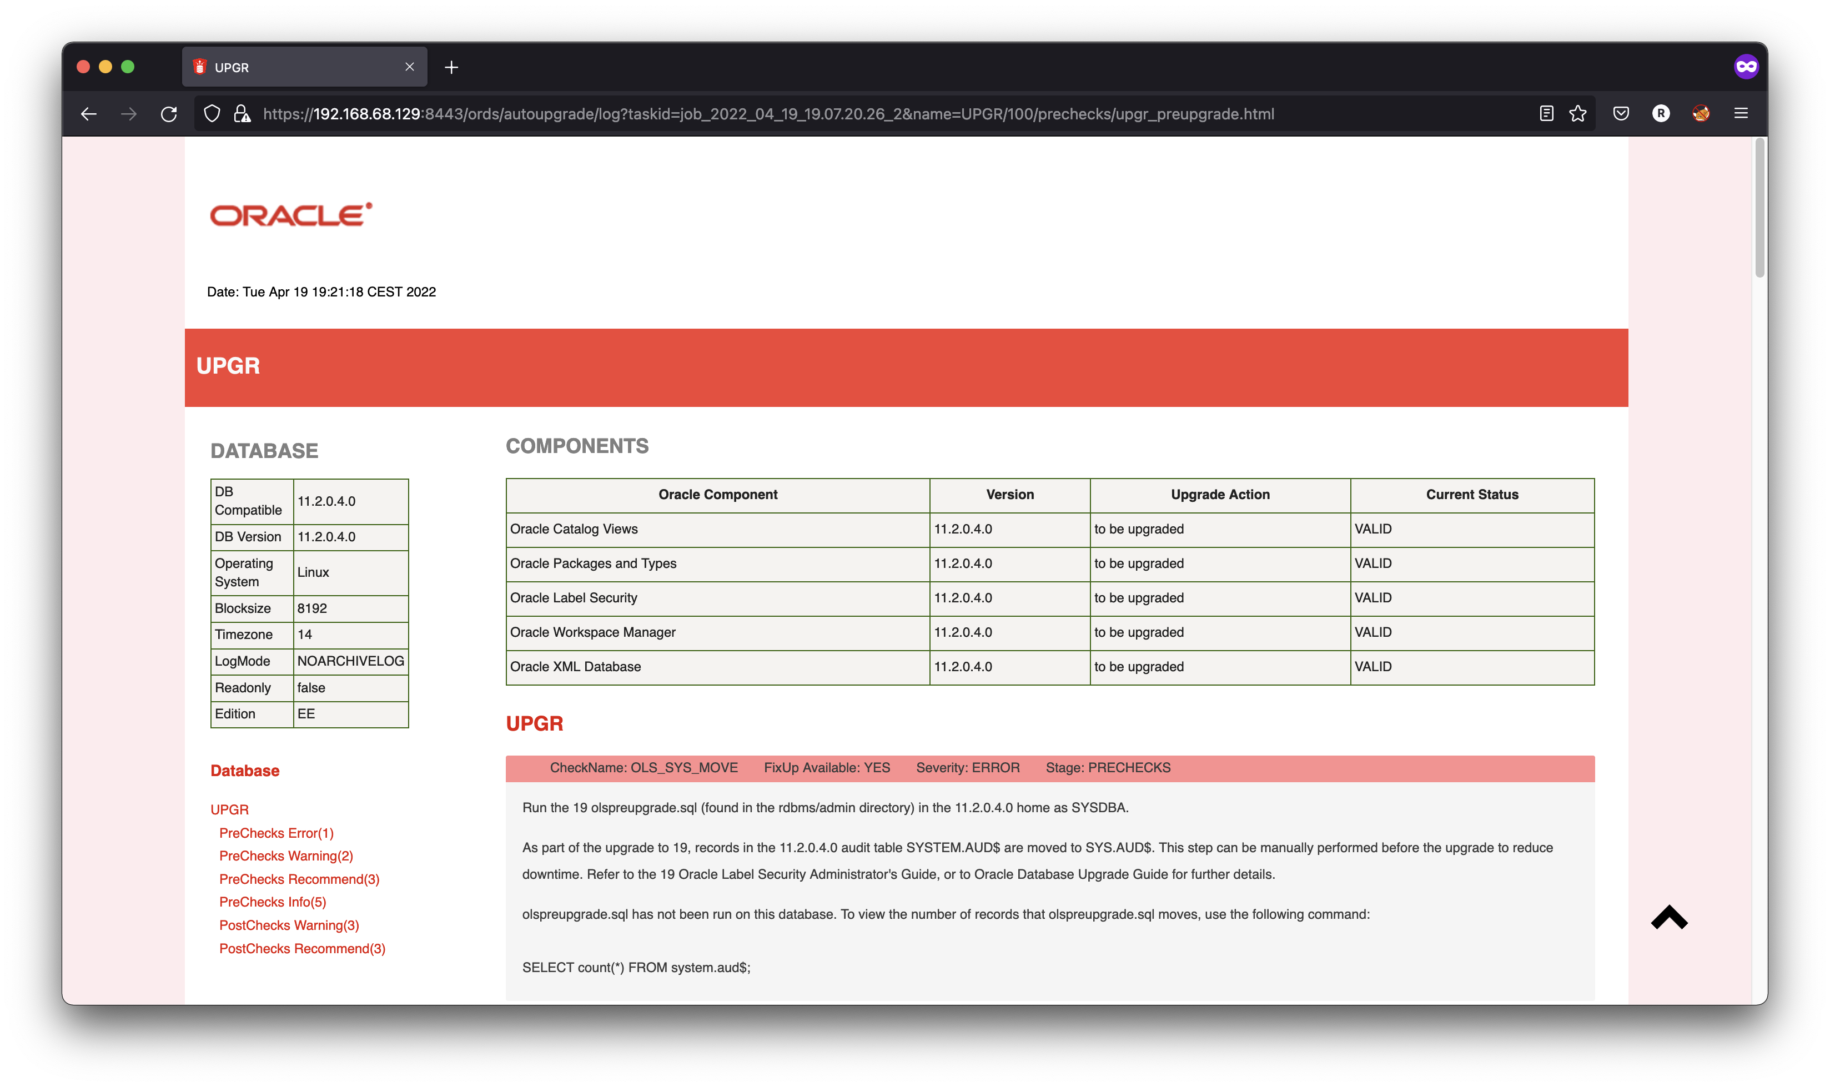
Task: Click 'SELECT count(*) FROM system.aud$;' text
Action: point(636,968)
